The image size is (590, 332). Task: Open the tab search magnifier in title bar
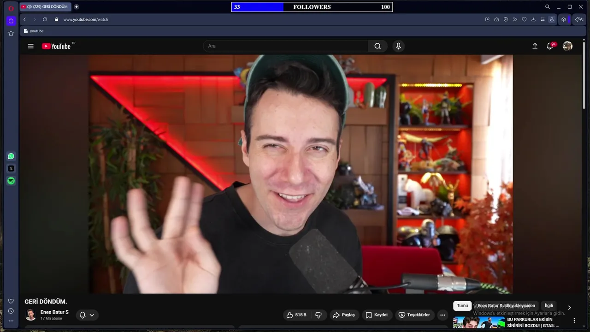(548, 7)
